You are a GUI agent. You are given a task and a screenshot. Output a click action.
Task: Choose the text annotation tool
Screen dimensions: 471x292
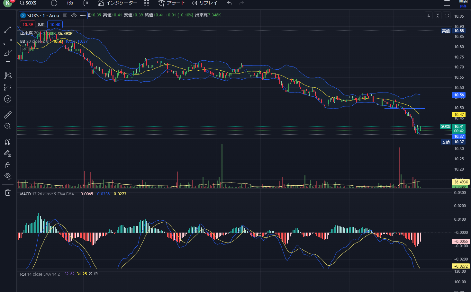click(x=8, y=64)
